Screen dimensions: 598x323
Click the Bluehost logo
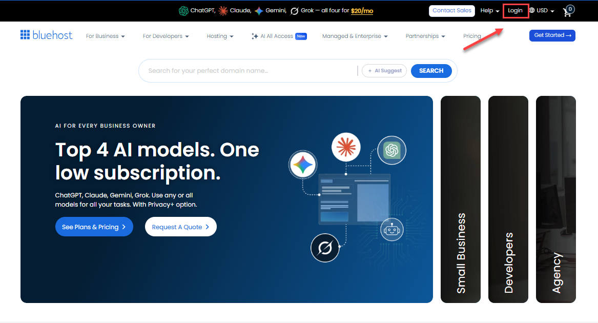tap(46, 35)
